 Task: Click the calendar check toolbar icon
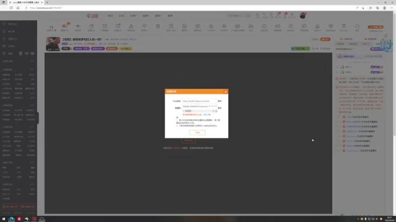pyautogui.click(x=118, y=26)
